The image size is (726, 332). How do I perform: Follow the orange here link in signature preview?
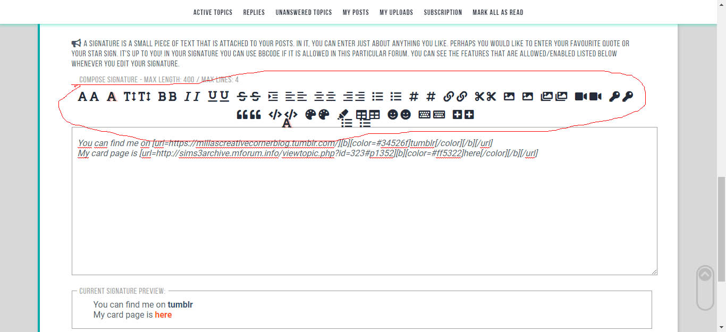point(163,315)
